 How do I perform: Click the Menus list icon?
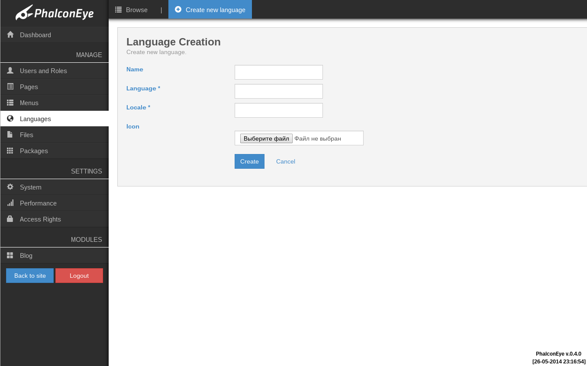point(10,103)
